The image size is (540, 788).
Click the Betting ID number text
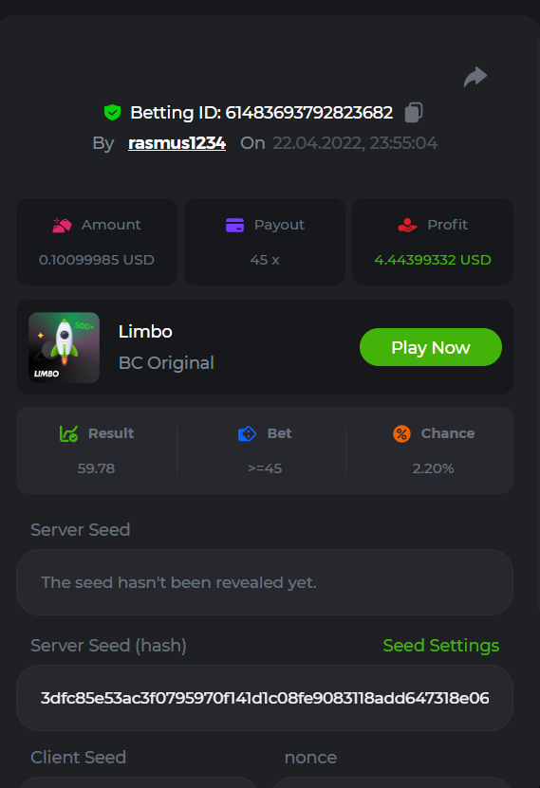[308, 113]
